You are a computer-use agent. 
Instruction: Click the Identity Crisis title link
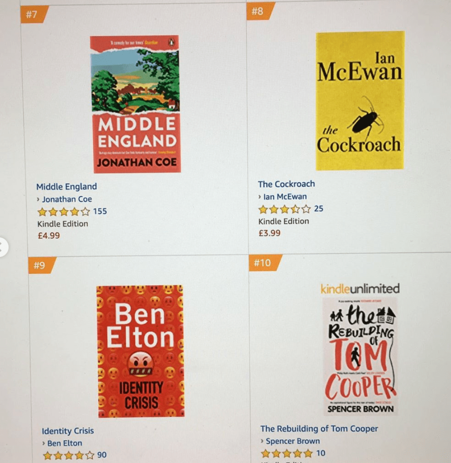point(68,431)
